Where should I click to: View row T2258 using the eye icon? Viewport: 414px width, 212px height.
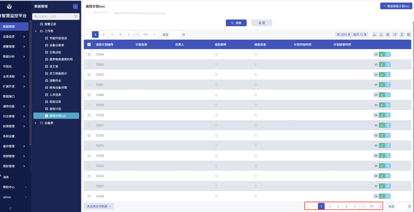pos(376,115)
